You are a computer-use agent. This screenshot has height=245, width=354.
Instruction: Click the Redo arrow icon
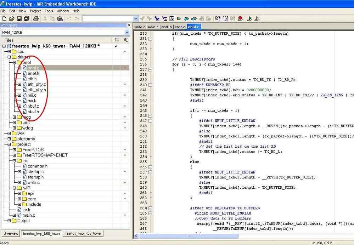[77, 18]
